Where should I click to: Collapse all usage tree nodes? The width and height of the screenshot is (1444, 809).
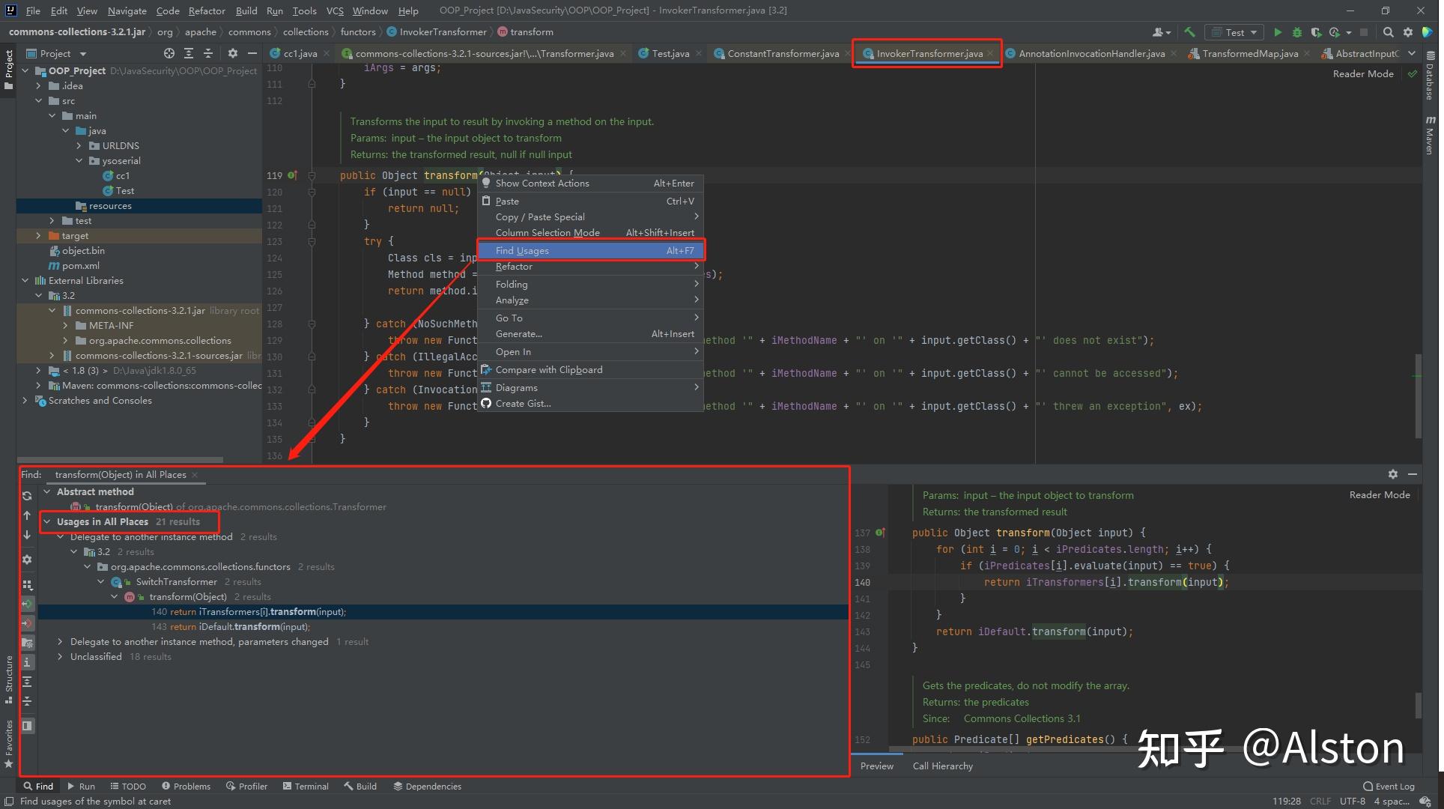(27, 701)
